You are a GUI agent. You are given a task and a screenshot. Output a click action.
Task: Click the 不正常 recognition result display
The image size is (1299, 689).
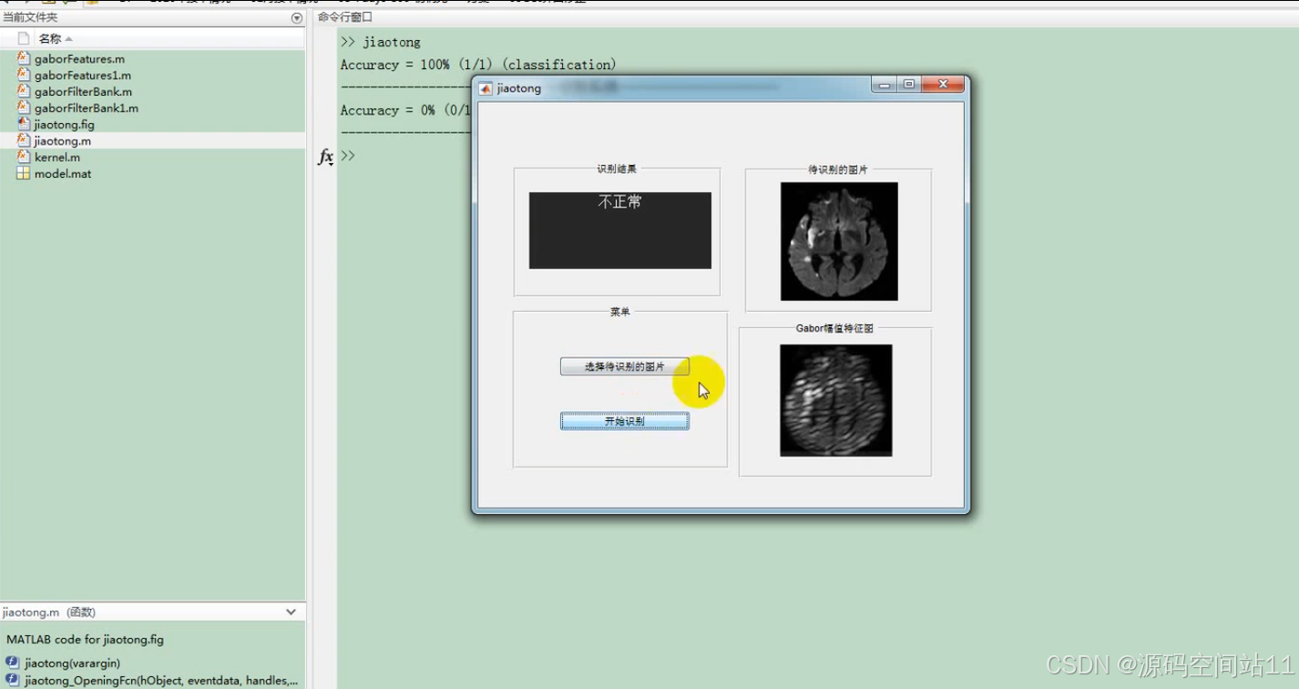(619, 230)
